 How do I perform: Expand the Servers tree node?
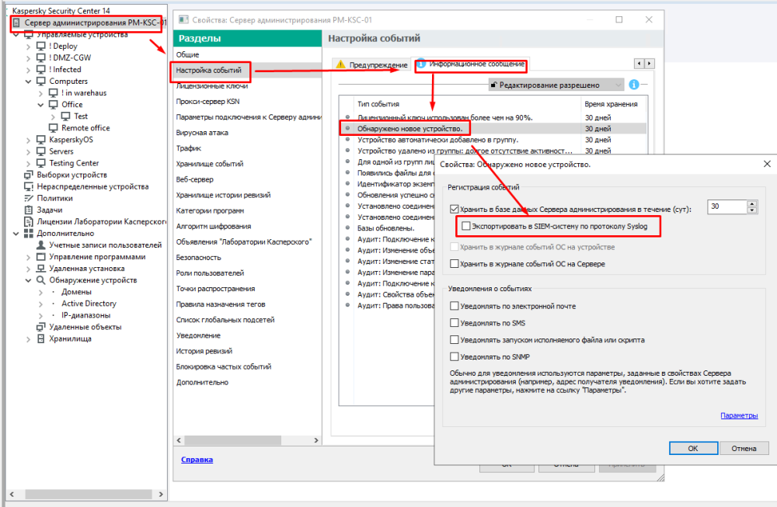(x=28, y=152)
